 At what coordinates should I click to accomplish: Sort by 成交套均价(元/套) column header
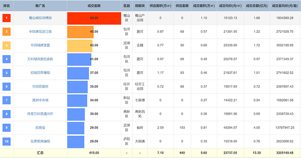tap(285, 6)
